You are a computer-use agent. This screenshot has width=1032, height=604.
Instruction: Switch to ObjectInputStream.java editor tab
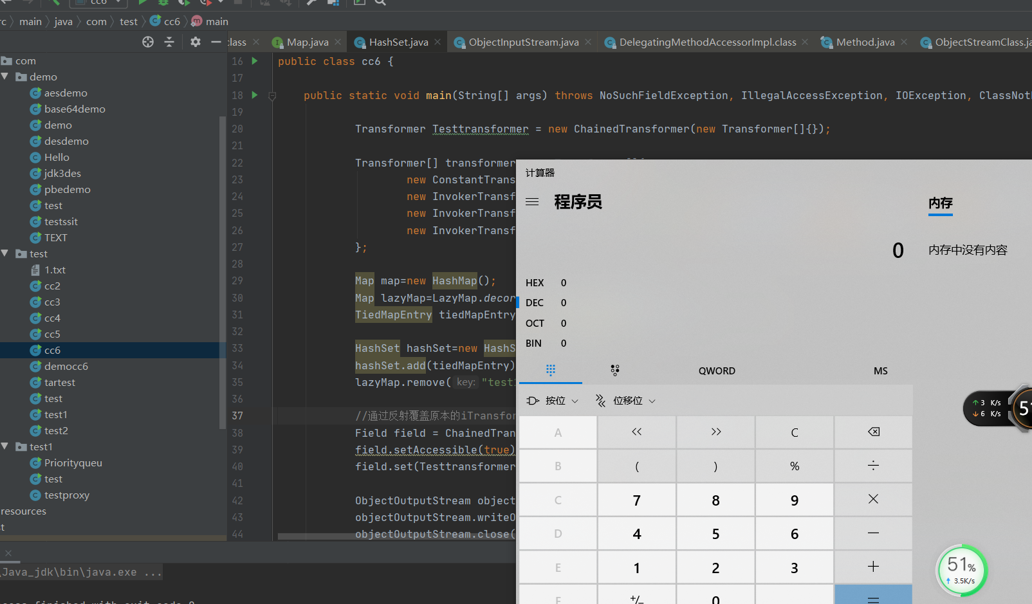(x=523, y=42)
